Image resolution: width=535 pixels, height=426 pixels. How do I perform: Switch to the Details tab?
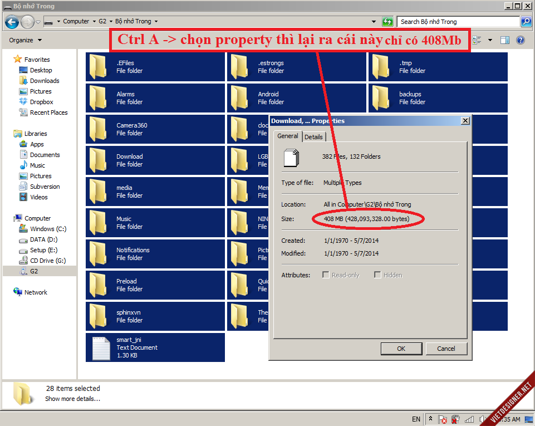pyautogui.click(x=313, y=137)
